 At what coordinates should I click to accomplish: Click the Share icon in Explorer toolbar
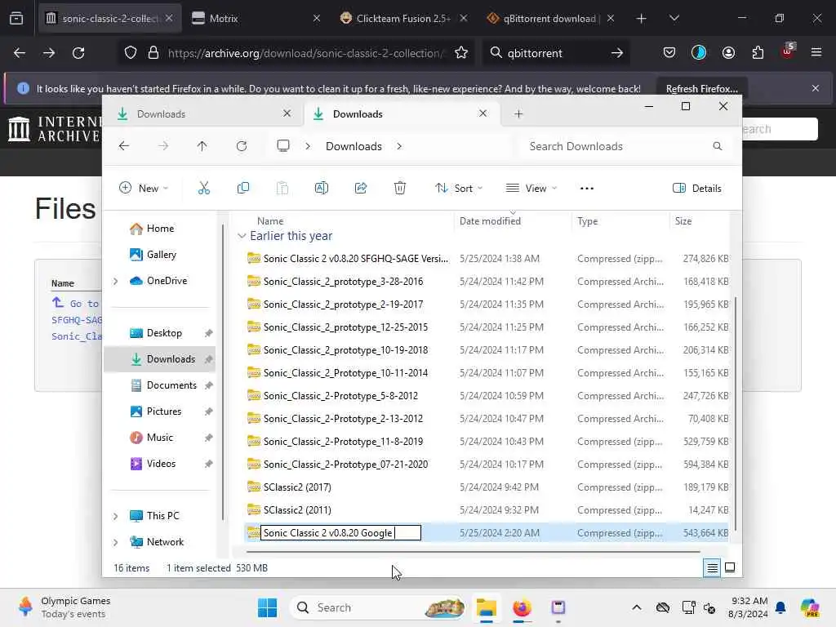pyautogui.click(x=361, y=188)
